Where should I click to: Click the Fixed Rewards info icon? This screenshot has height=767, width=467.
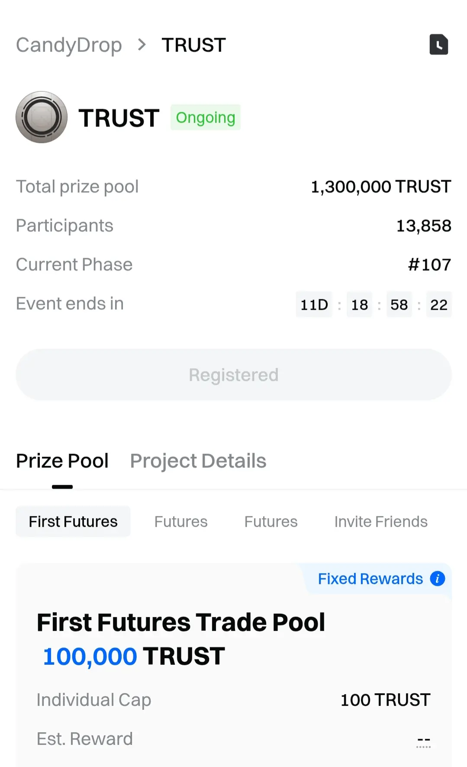(x=437, y=579)
